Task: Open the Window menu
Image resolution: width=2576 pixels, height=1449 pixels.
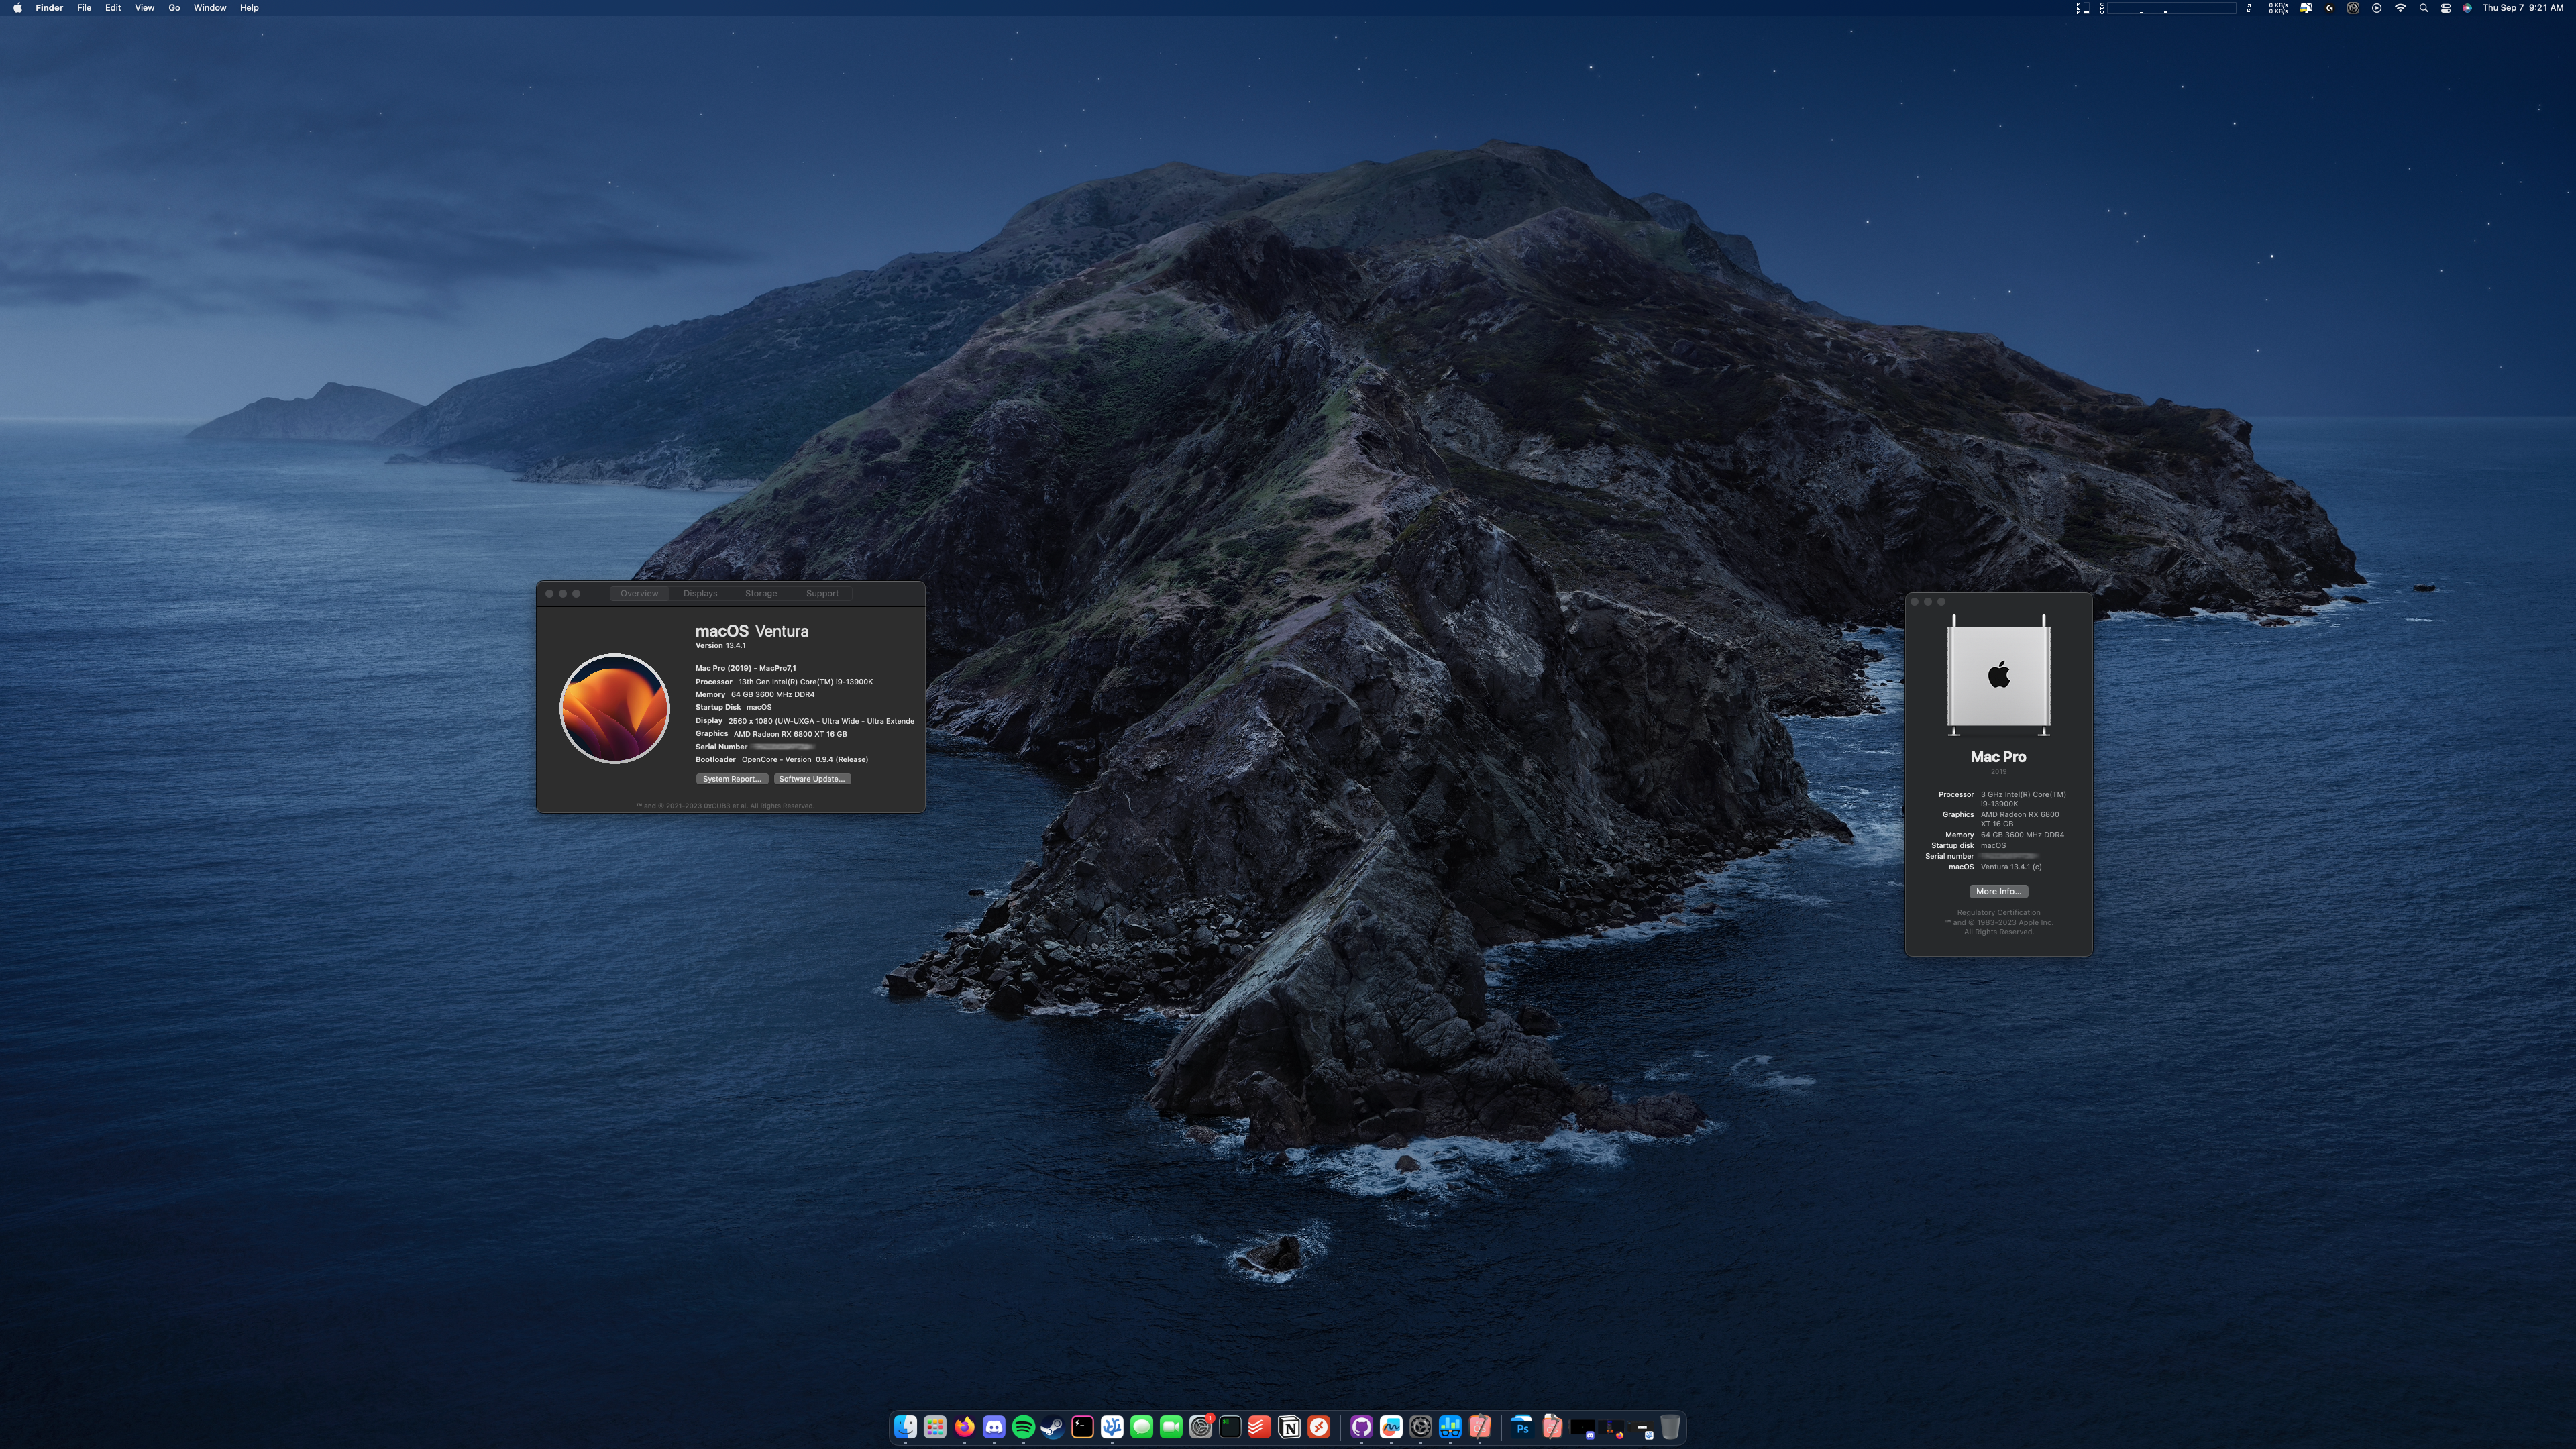Action: 209,8
